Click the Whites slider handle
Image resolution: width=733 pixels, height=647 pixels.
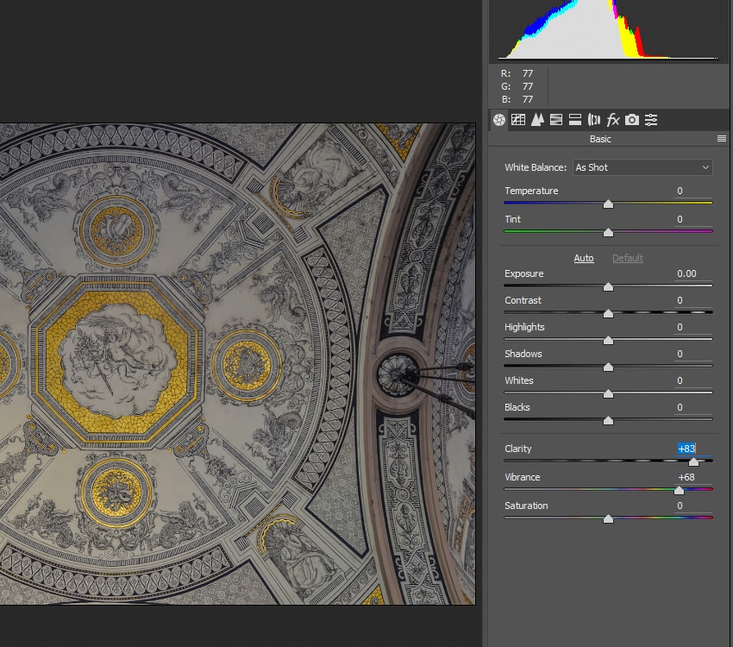pos(608,393)
